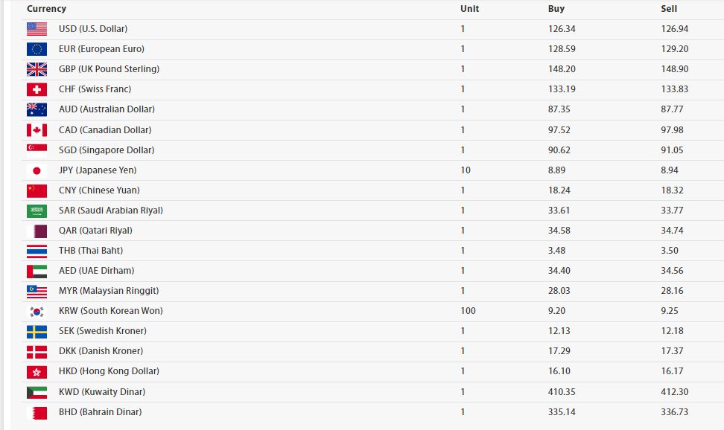Image resolution: width=724 pixels, height=430 pixels.
Task: Select the Hong Kong flag icon
Action: (37, 372)
